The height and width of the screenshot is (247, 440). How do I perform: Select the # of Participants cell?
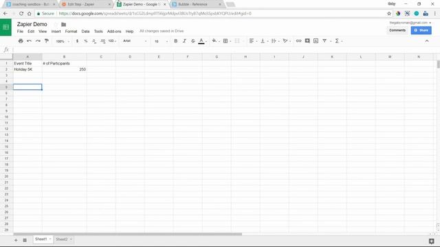pos(64,63)
